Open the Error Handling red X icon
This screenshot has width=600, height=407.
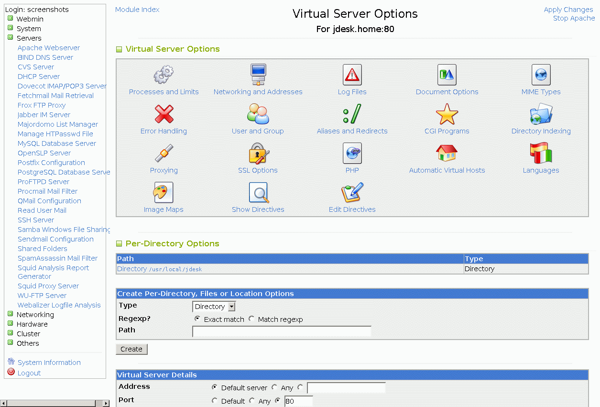click(x=164, y=115)
